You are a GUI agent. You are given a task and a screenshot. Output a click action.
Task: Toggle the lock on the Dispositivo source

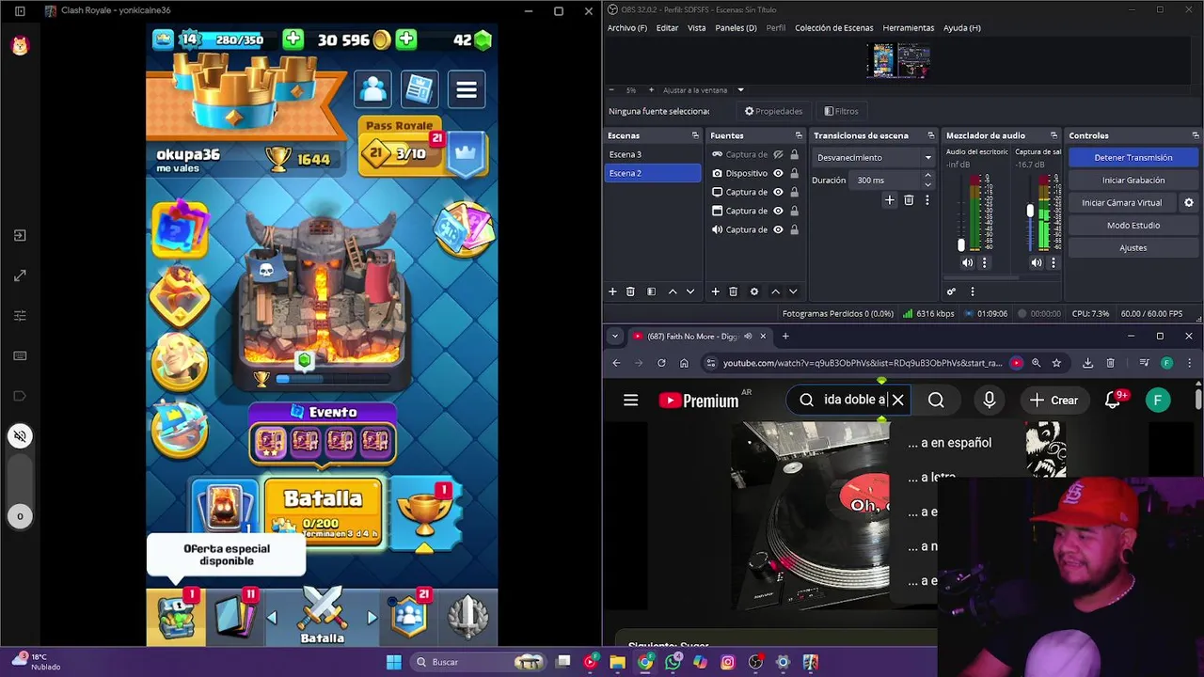coord(794,173)
